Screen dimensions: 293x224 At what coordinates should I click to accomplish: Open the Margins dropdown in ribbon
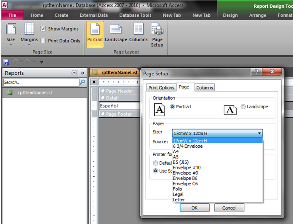29,34
